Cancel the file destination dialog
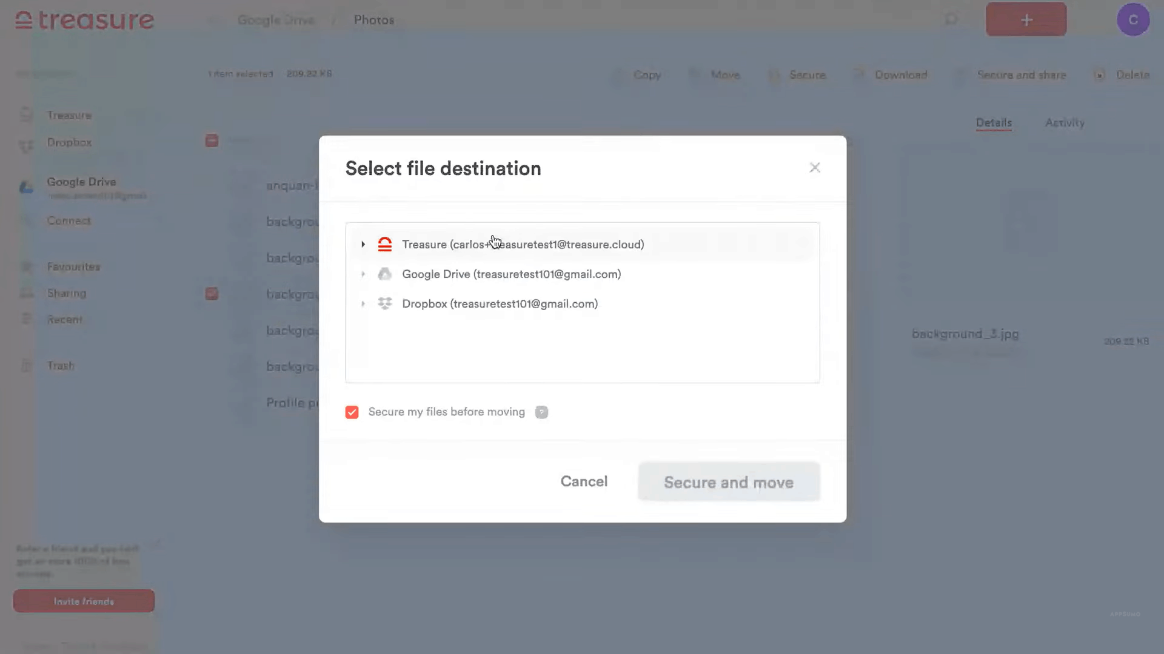The image size is (1164, 654). tap(584, 481)
